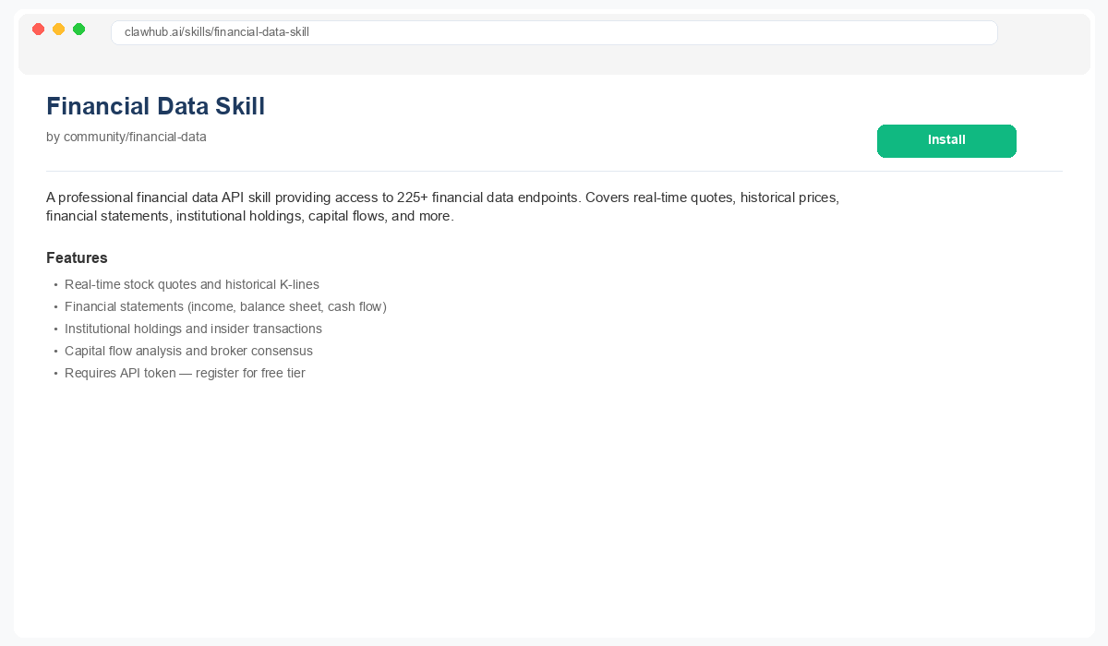This screenshot has height=646, width=1108.
Task: Close the window with the red dot
Action: (38, 30)
